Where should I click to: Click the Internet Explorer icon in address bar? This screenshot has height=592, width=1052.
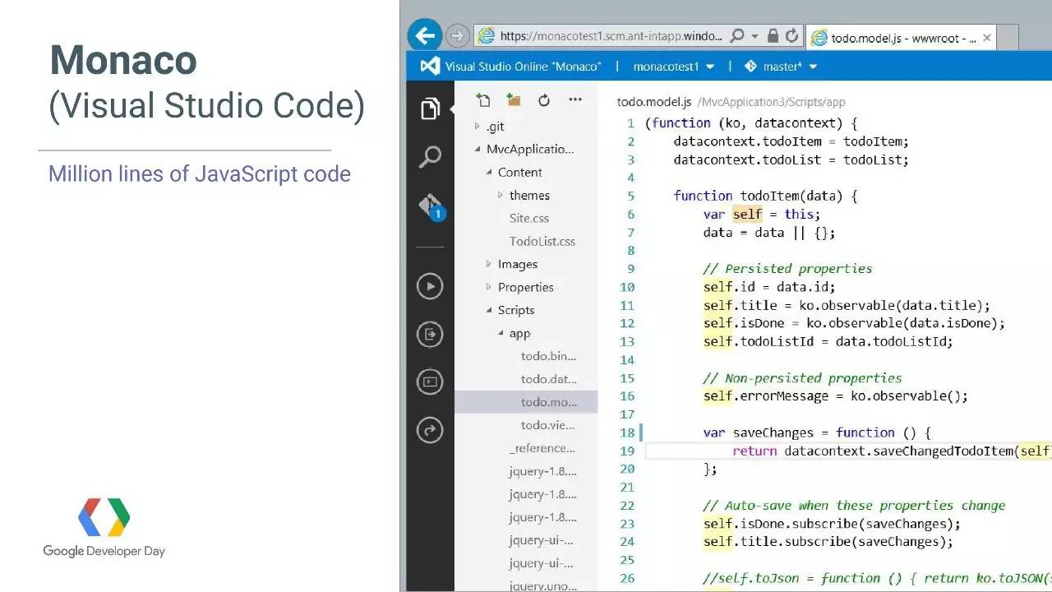coord(487,36)
